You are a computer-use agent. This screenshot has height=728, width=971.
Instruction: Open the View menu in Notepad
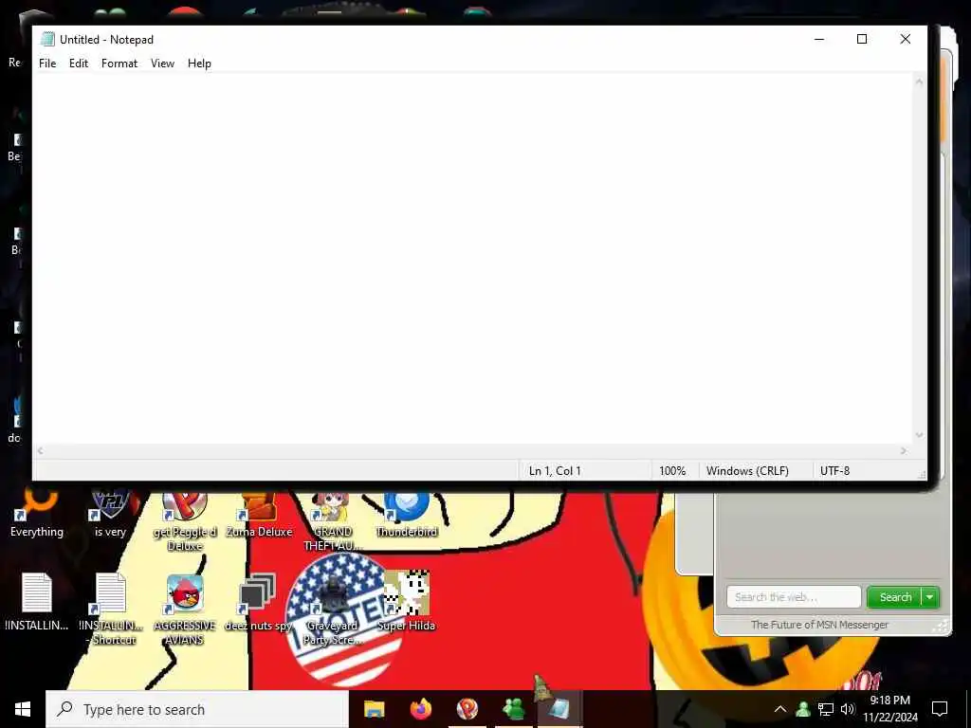coord(162,64)
